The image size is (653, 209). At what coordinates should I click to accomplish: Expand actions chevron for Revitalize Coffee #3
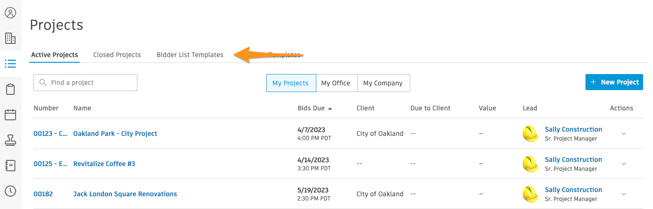[x=624, y=164]
